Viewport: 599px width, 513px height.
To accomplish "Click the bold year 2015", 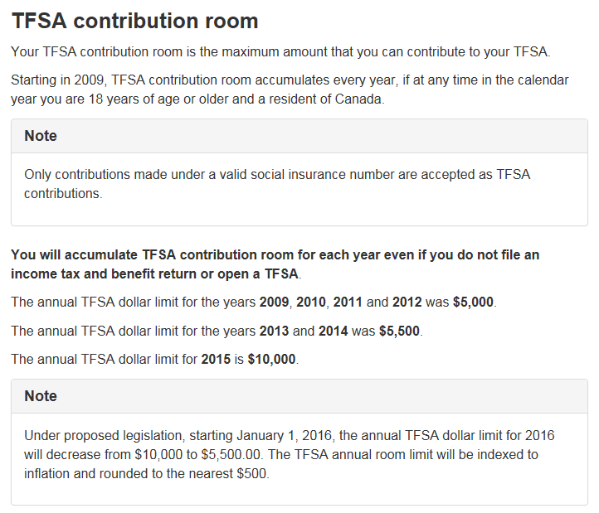I will tap(216, 359).
